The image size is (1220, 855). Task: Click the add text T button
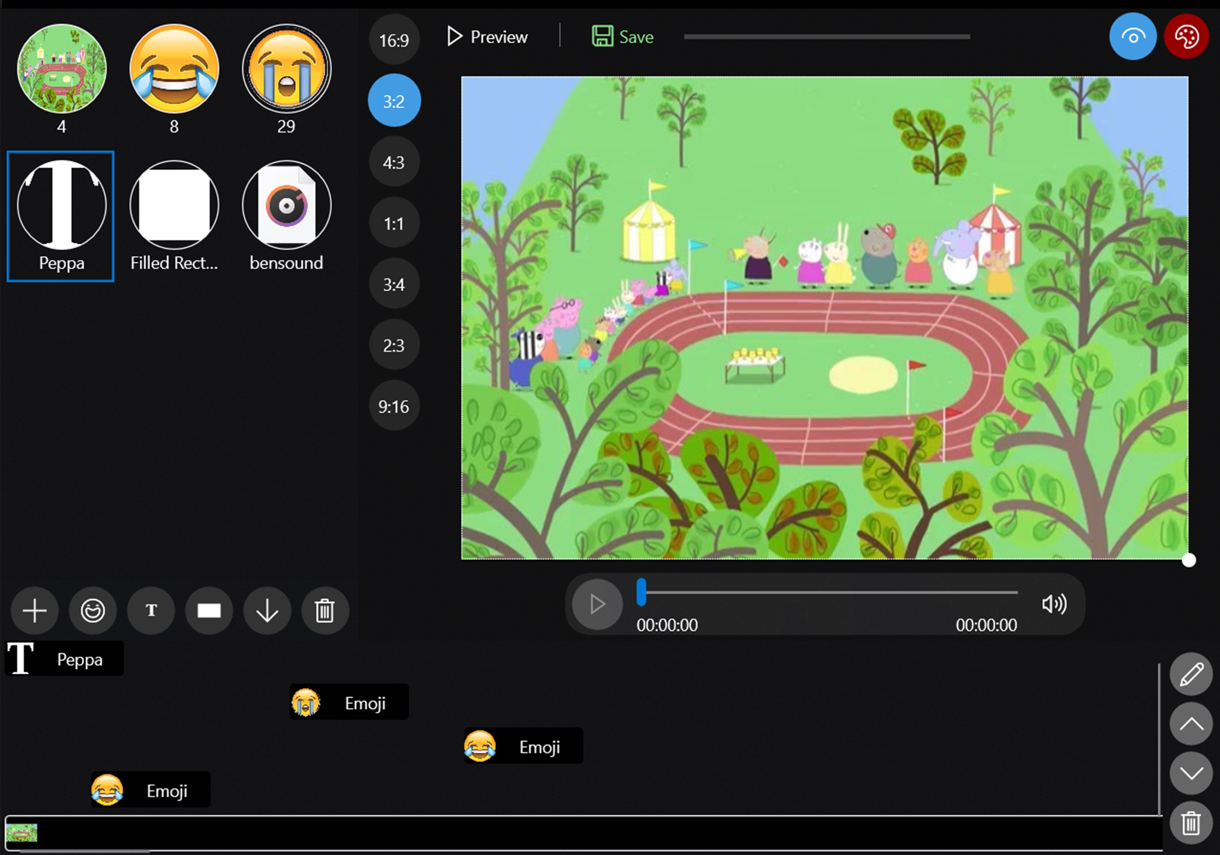151,611
